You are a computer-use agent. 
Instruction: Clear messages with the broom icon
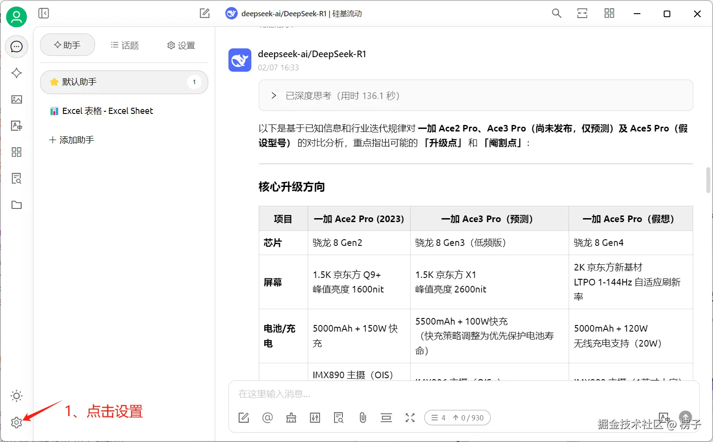pyautogui.click(x=291, y=418)
